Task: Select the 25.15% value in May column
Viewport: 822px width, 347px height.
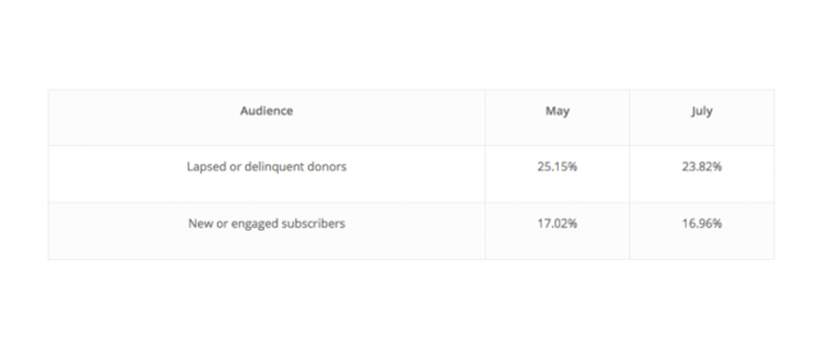Action: (x=557, y=167)
